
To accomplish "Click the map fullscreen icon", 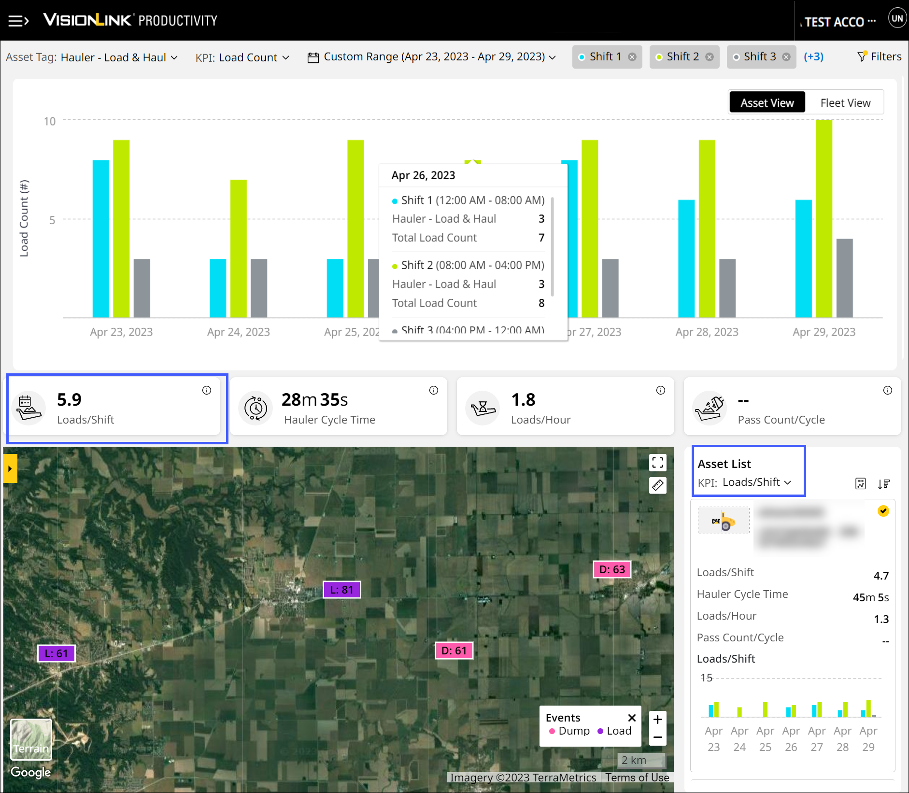I will [x=657, y=463].
